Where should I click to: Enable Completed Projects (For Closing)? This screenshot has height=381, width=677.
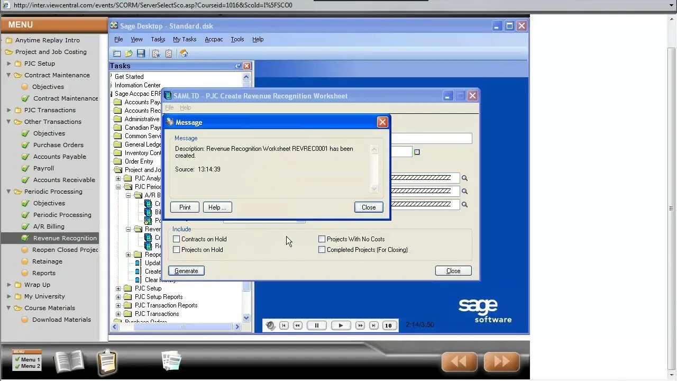pyautogui.click(x=322, y=249)
